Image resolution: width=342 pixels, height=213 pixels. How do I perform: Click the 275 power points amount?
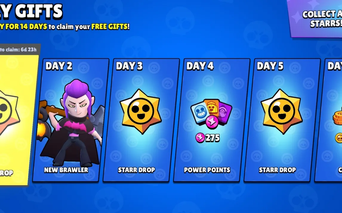click(212, 138)
